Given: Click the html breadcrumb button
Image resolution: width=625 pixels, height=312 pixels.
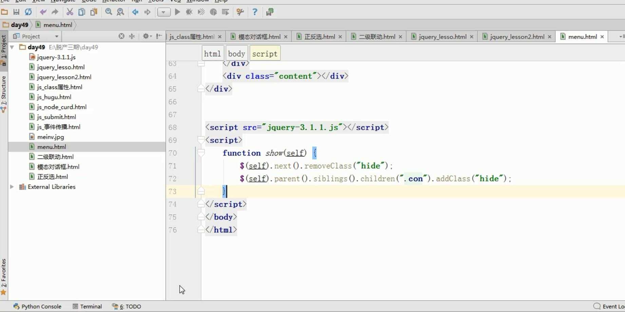Looking at the screenshot, I should point(213,54).
